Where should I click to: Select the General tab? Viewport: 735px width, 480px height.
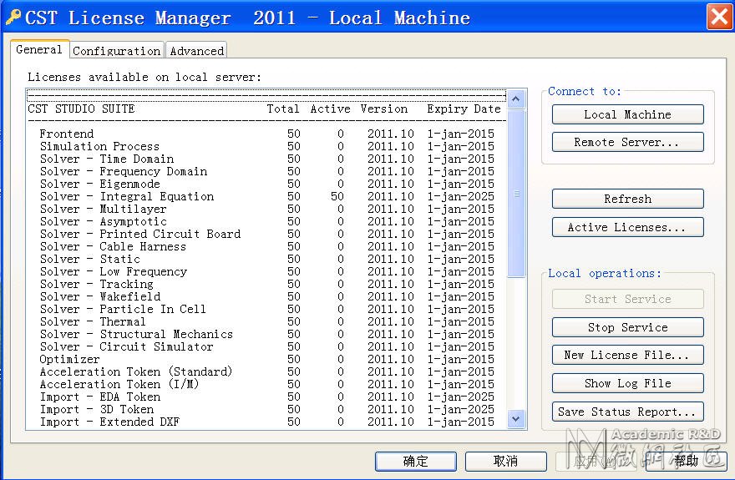tap(39, 49)
